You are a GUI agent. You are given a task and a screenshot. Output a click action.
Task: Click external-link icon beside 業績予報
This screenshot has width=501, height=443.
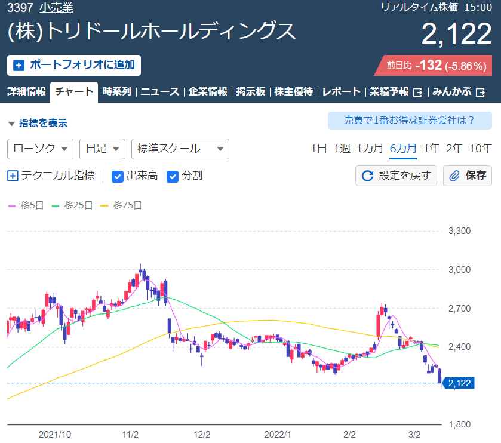click(417, 93)
